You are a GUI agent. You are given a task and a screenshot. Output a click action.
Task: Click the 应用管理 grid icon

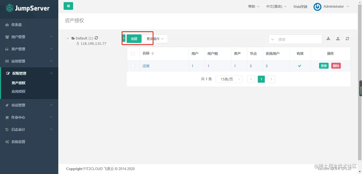click(7, 61)
